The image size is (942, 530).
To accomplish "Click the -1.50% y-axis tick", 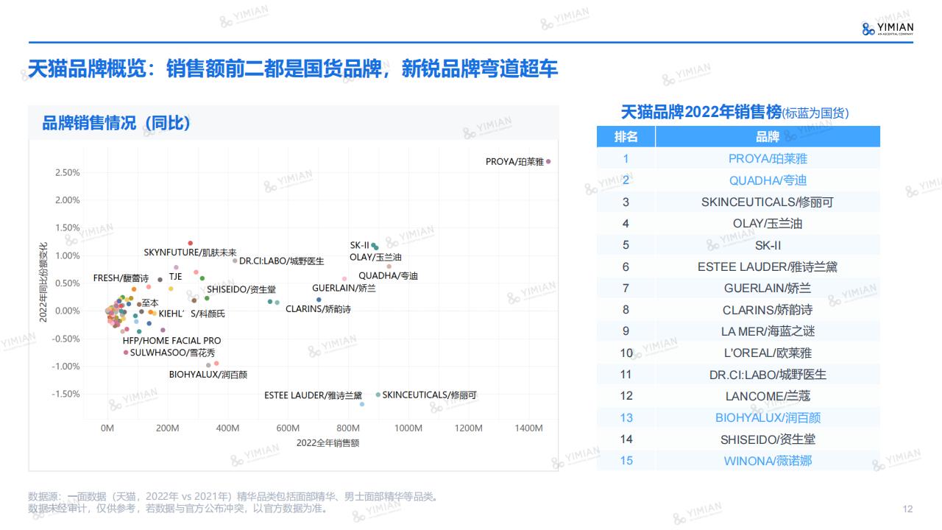I will tap(65, 394).
